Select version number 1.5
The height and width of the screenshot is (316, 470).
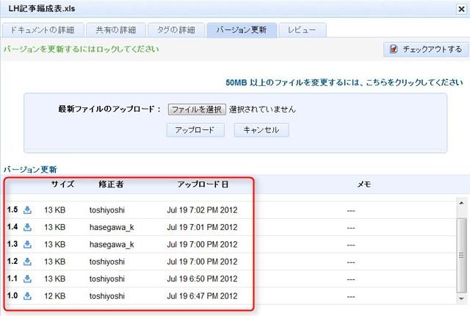[x=12, y=209]
